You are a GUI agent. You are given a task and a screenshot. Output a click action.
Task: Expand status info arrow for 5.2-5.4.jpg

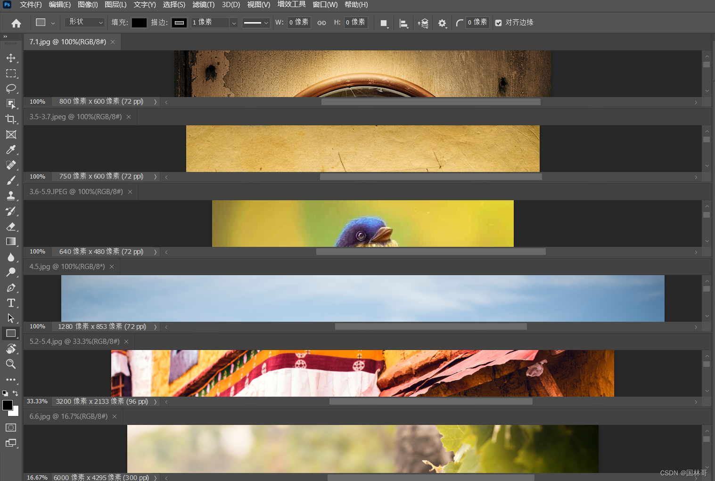pos(155,402)
